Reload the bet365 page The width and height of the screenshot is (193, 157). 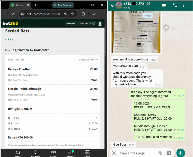click(13, 14)
